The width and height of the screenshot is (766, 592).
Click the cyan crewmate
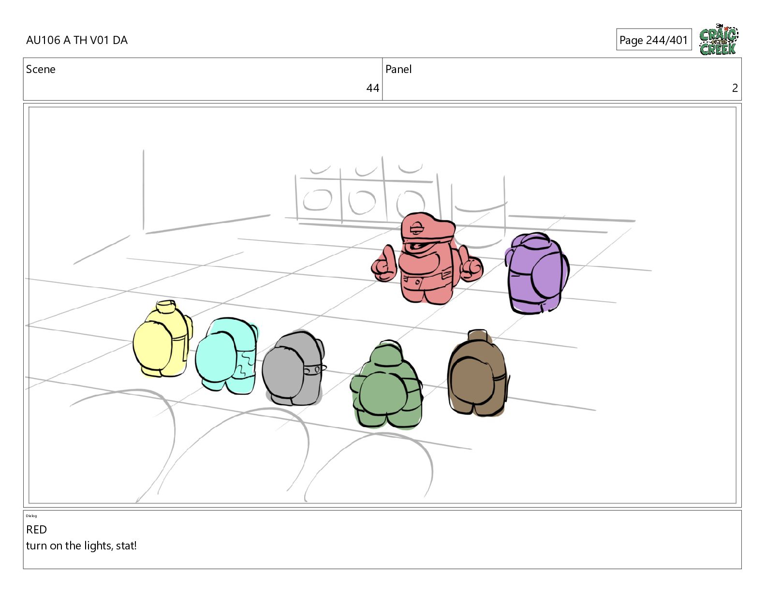point(227,355)
